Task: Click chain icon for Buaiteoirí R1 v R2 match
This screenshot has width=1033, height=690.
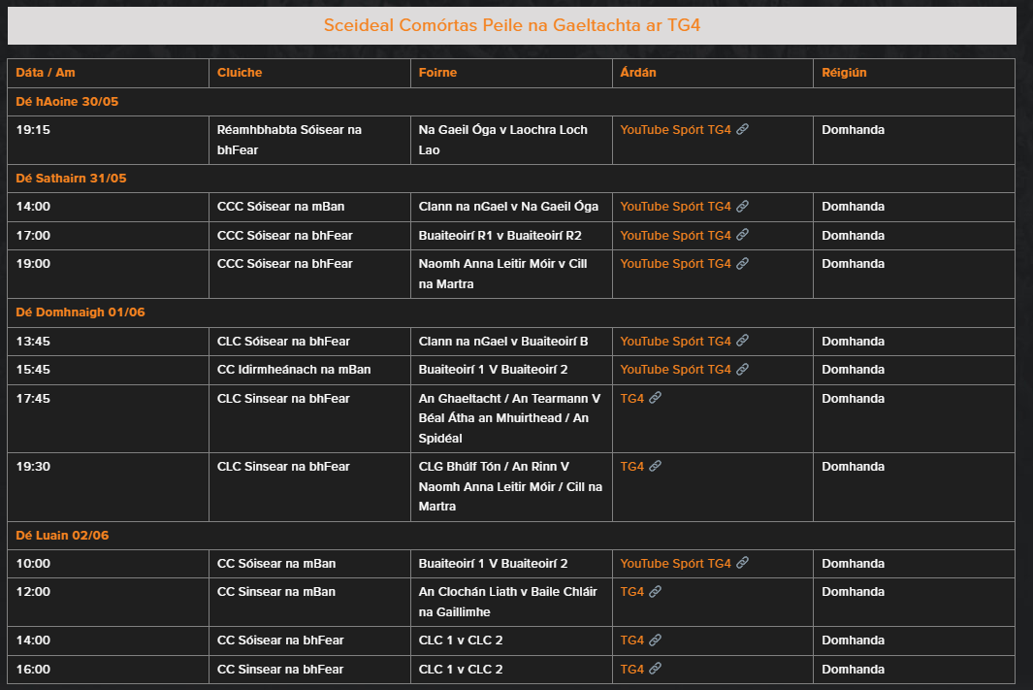Action: (x=742, y=235)
